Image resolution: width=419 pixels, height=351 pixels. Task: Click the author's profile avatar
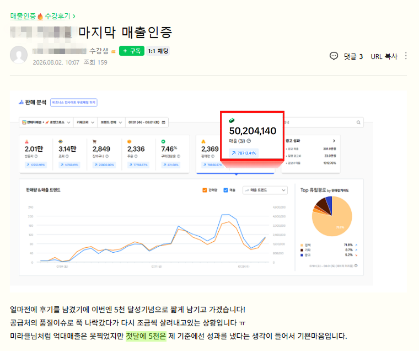coord(19,55)
